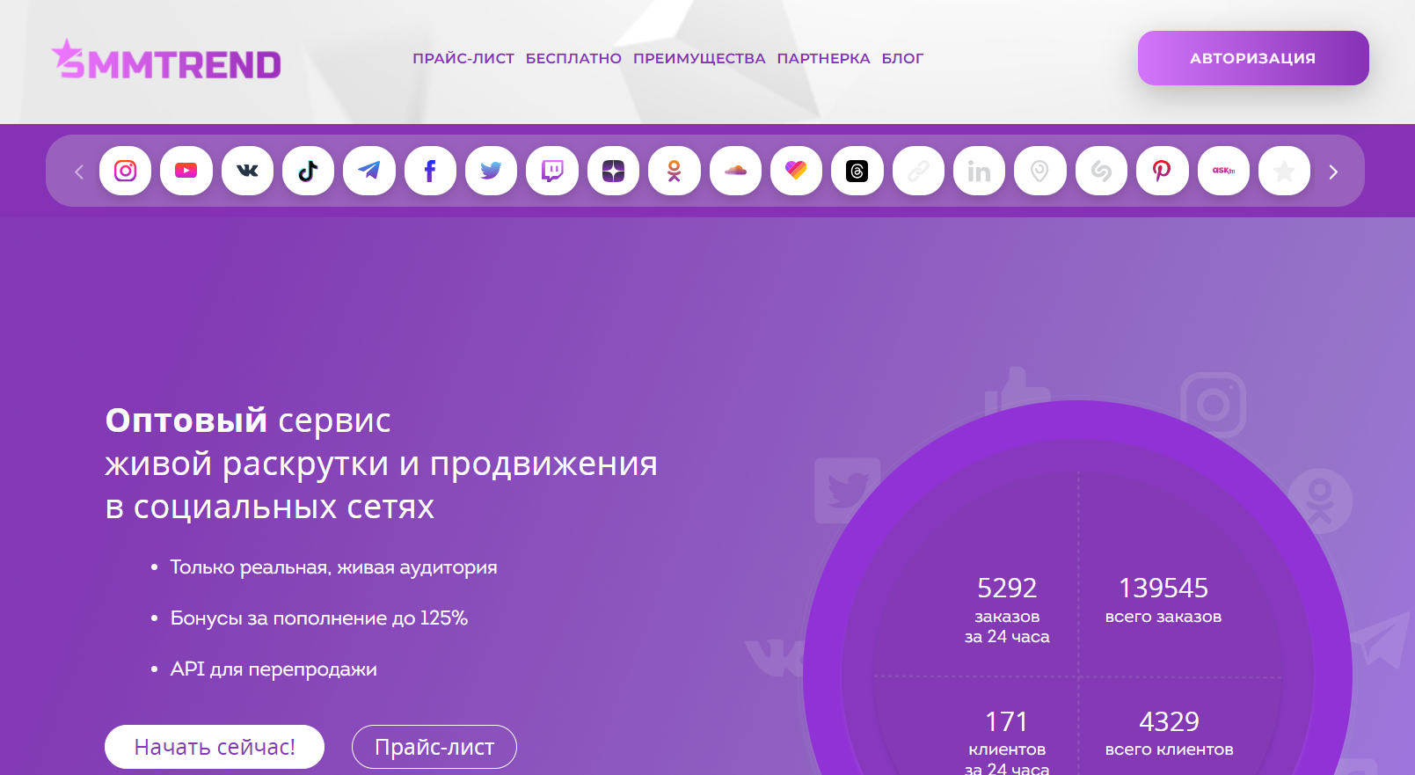Click the Начать сейчас! button
This screenshot has height=775, width=1415.
(215, 747)
